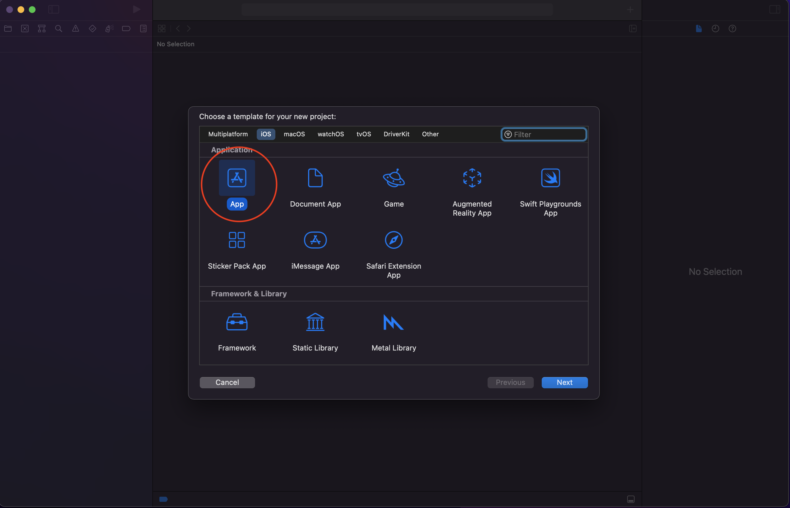Open the watchOS templates tab

click(x=330, y=134)
